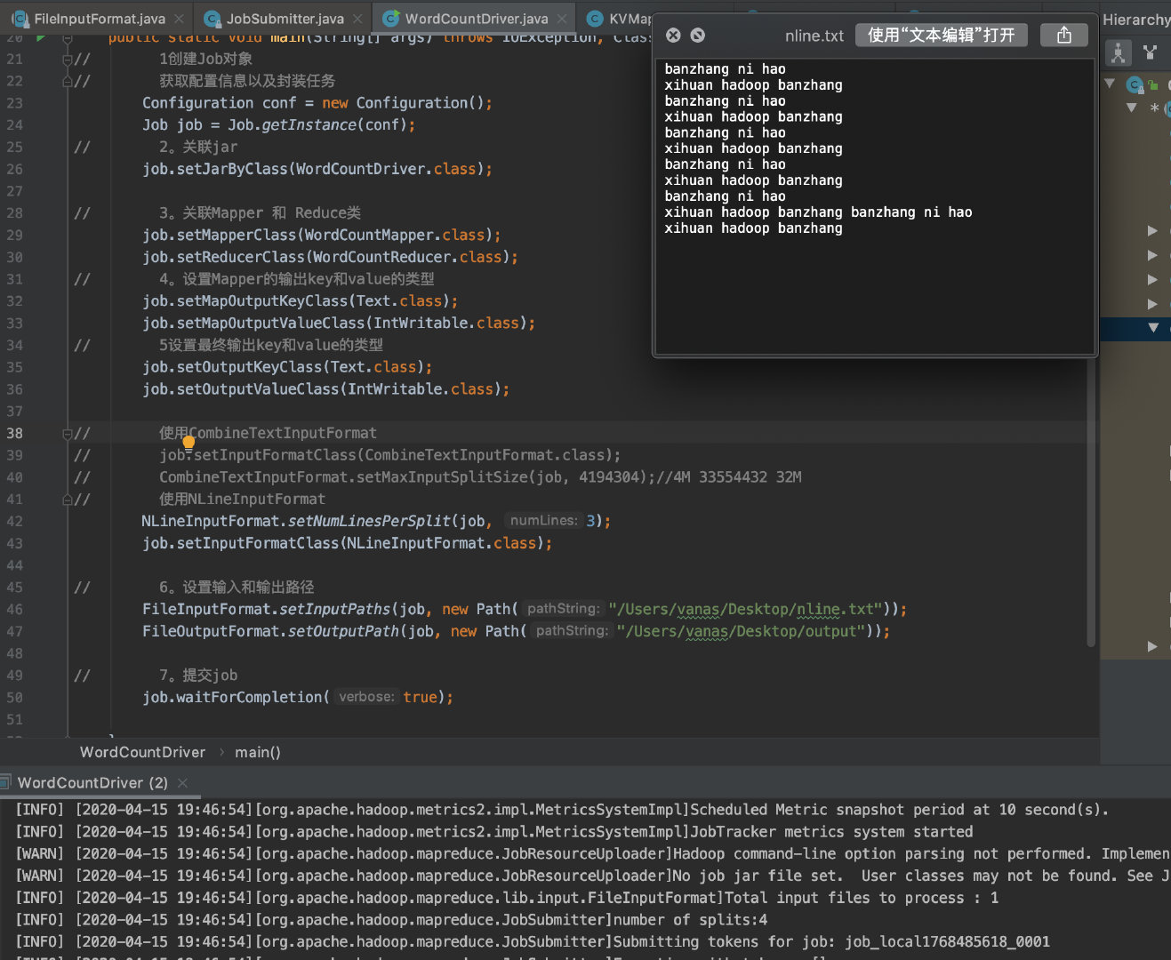
Task: Click line number 42 in the editor gutter
Action: (14, 521)
